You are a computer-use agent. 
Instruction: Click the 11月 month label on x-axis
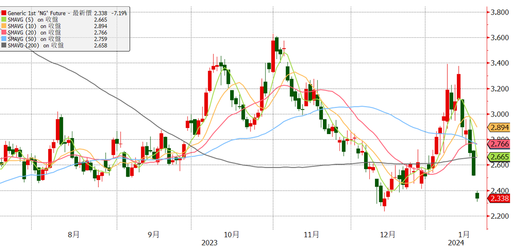311,235
